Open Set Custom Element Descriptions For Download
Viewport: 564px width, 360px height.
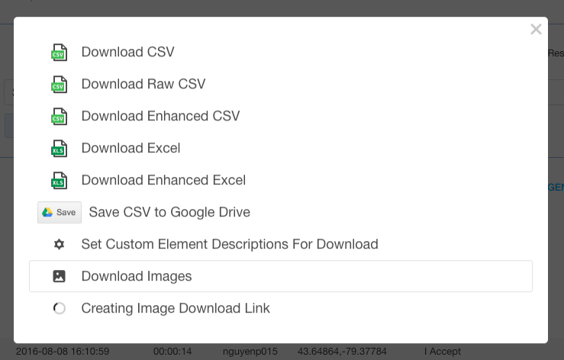[230, 244]
